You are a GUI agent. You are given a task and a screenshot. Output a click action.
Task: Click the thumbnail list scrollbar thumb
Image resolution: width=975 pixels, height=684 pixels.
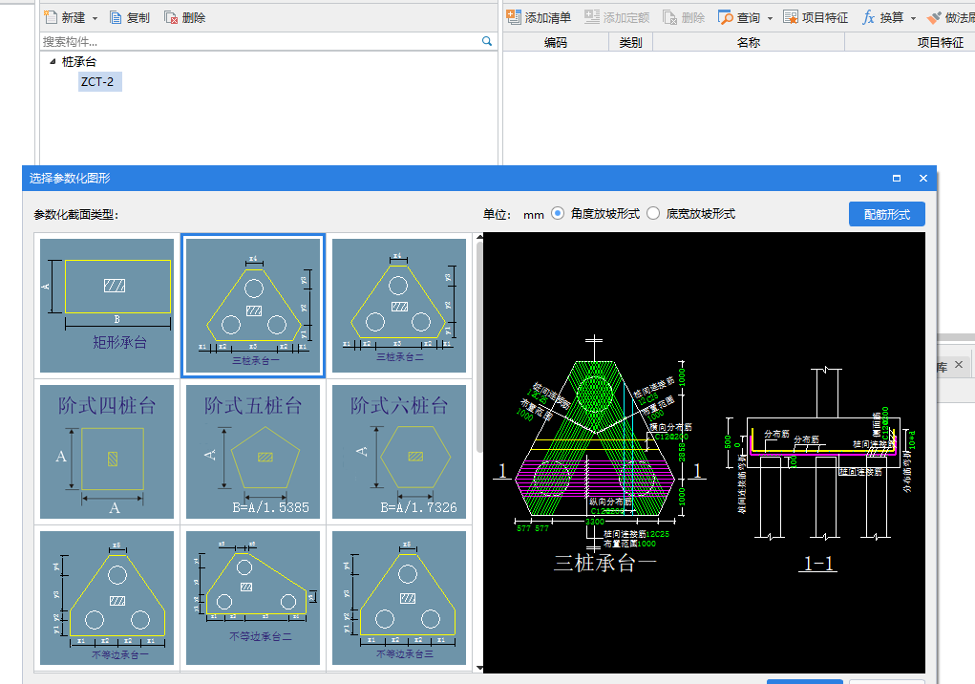click(x=479, y=347)
